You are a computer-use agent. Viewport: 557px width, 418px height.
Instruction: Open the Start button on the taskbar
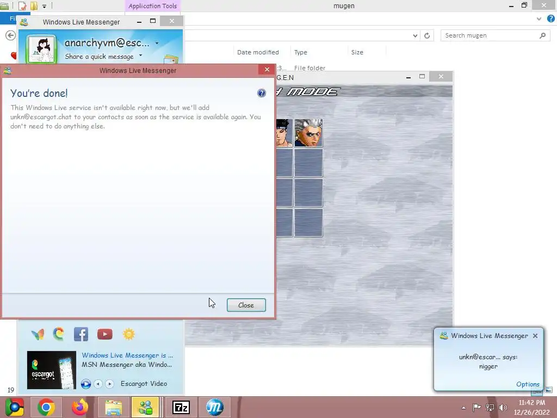pyautogui.click(x=15, y=407)
